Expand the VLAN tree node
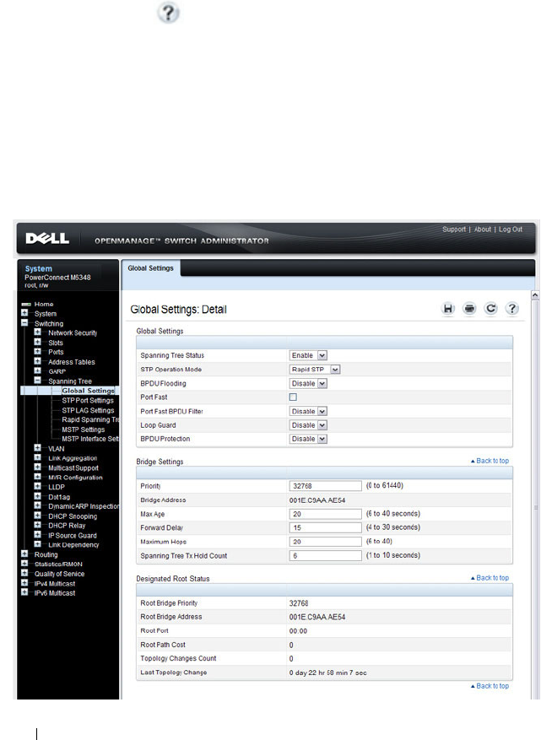Image resolution: width=541 pixels, height=740 pixels. (x=38, y=448)
